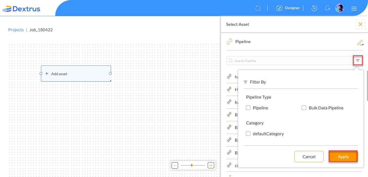Viewport: 368px width, 177px height.
Task: Select the pipeline list item starting with 'Ba'
Action: (232, 140)
